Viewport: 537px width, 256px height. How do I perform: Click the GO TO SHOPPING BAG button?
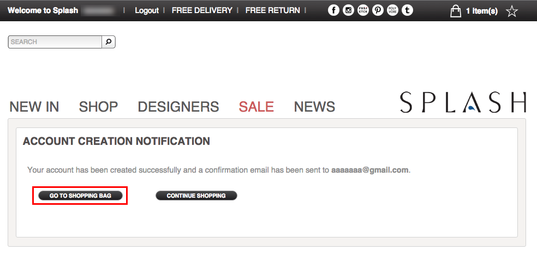tap(80, 196)
